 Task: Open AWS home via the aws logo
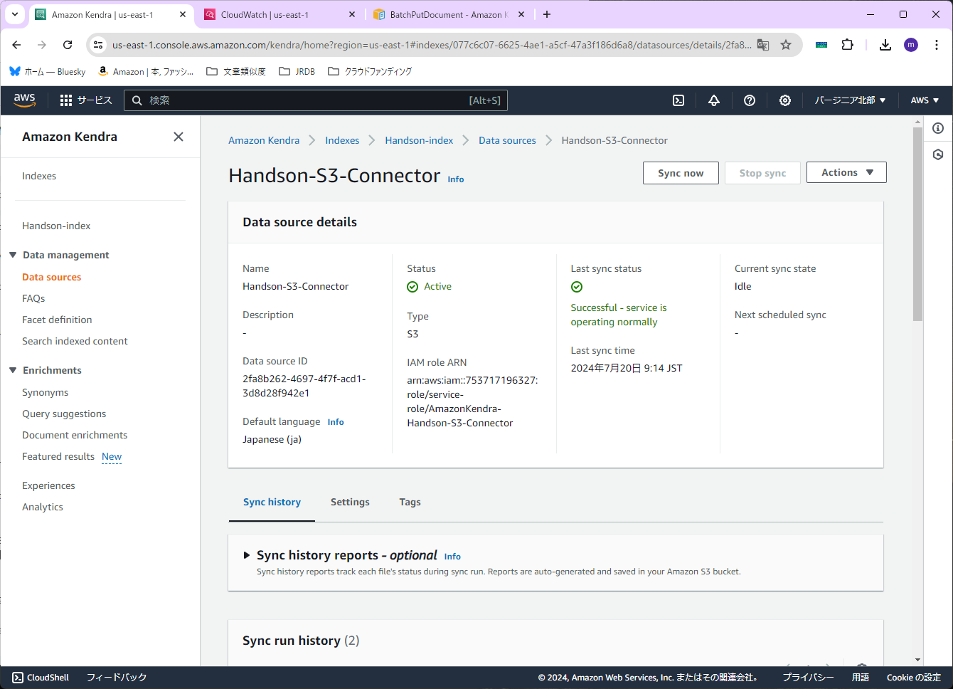24,100
